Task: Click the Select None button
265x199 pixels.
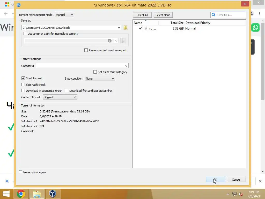Action: pos(163,15)
